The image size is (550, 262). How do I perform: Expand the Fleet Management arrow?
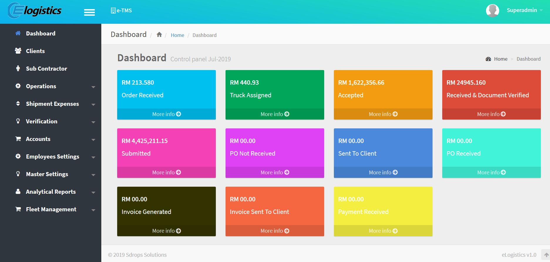click(x=93, y=210)
